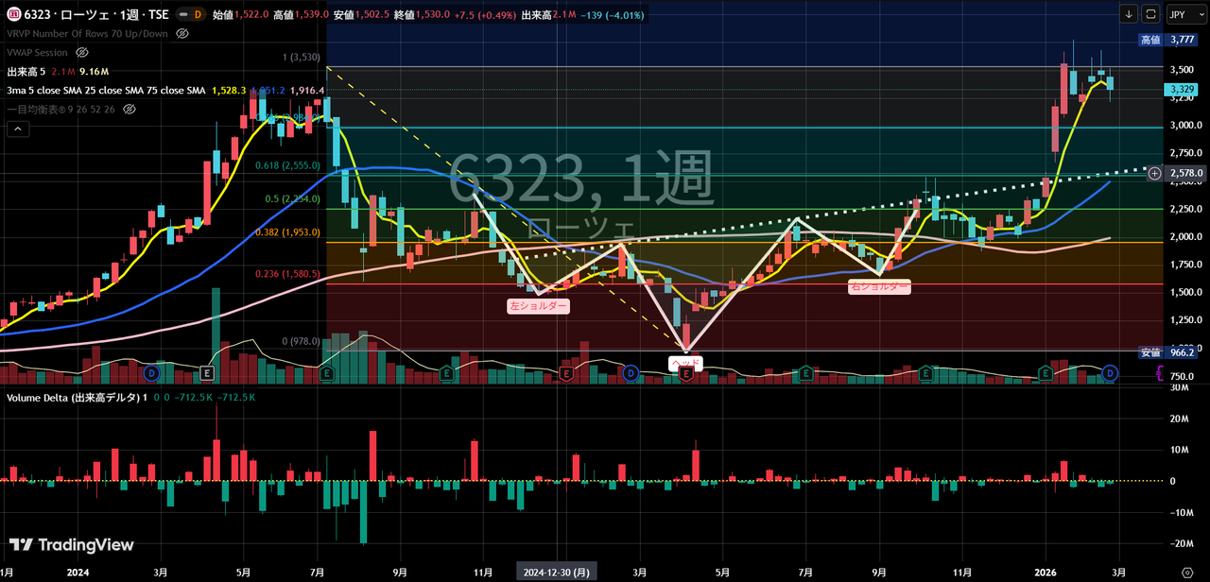This screenshot has height=582, width=1210.
Task: Click the leftmost blue D dividend marker
Action: [150, 374]
